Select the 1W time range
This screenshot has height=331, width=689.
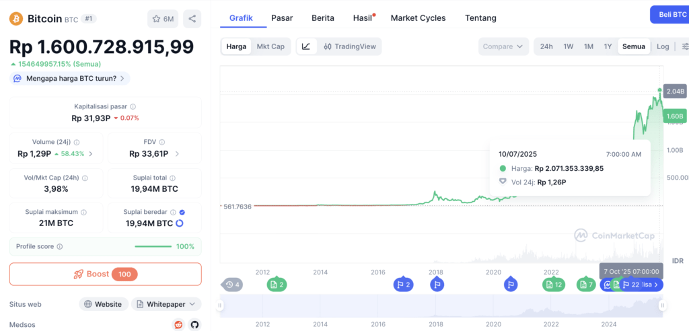tap(568, 46)
